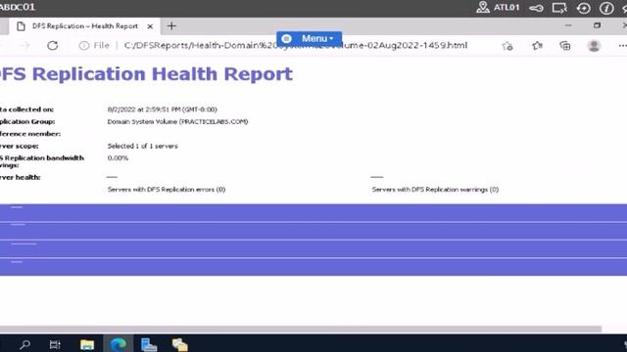Restore down the browser window
This screenshot has width=627, height=352.
point(597,25)
